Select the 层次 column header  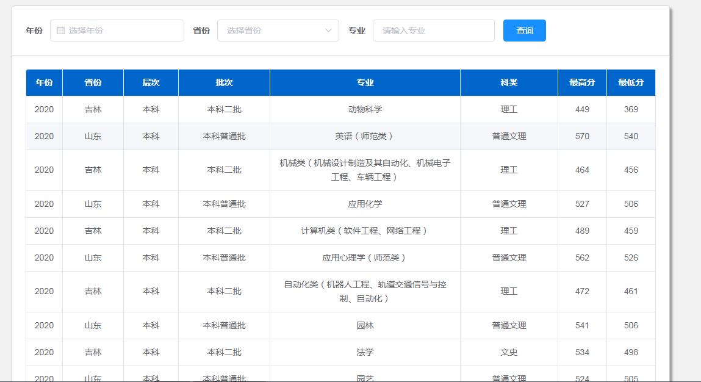151,82
